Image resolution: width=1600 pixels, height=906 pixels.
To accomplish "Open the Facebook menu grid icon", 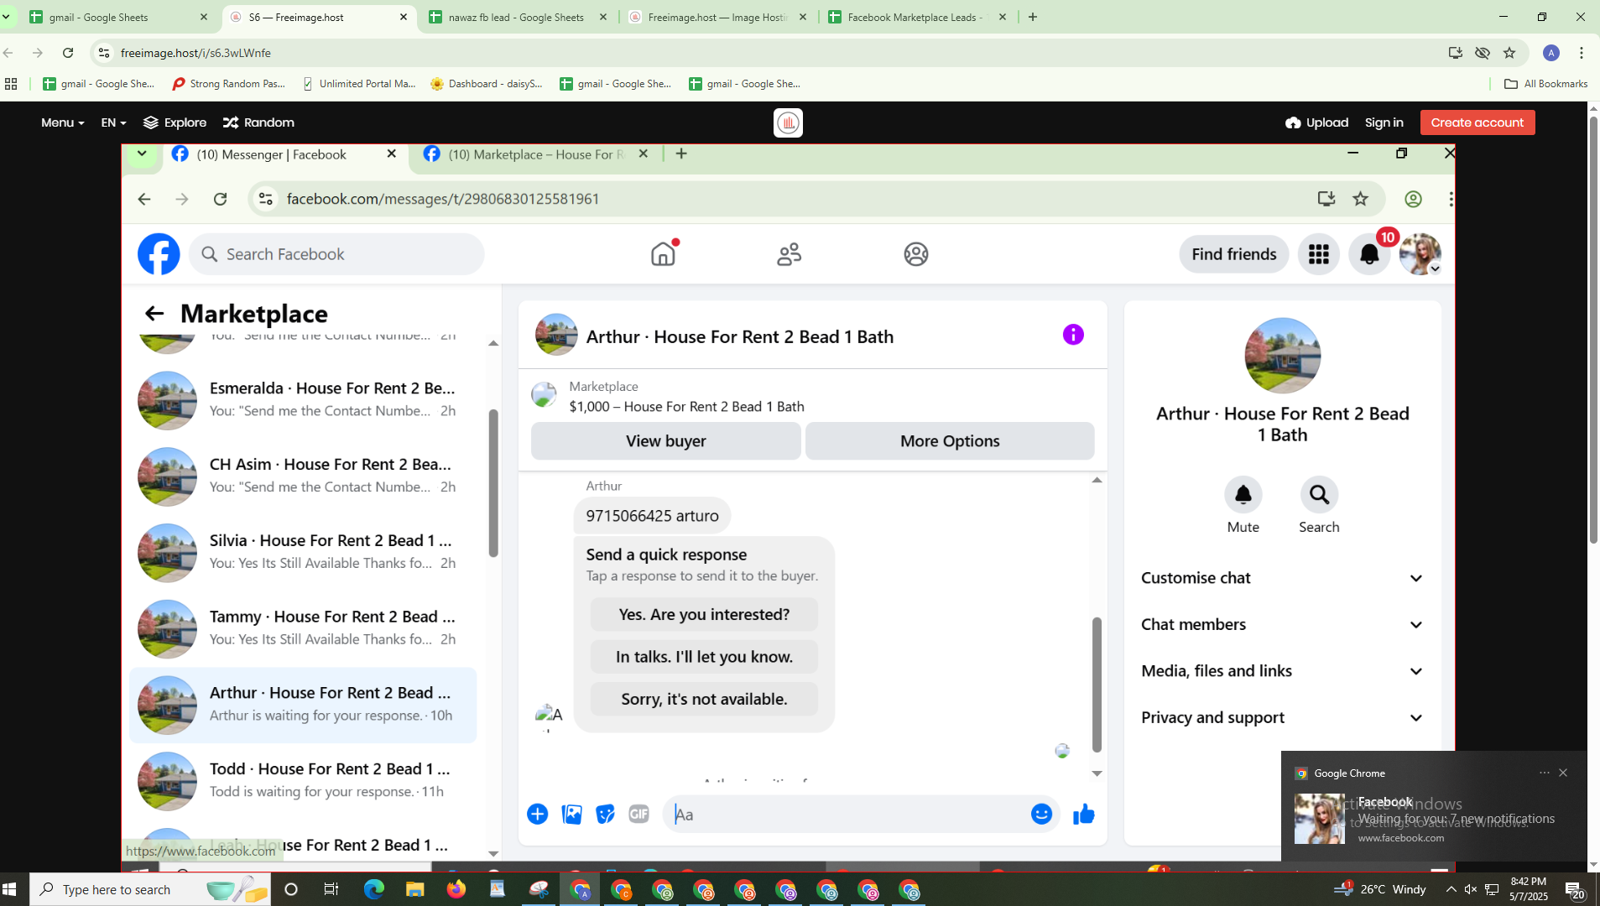I will point(1318,254).
